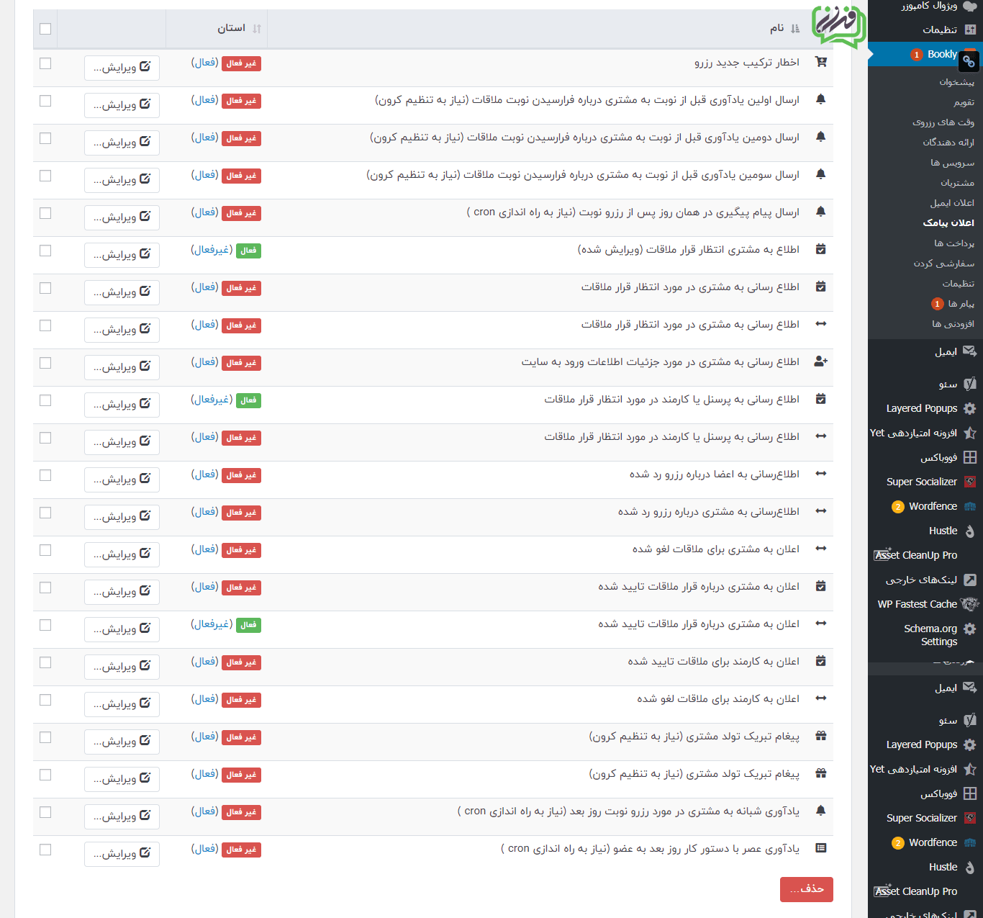Click the user-plus icon of the اطلاعات ورود به سایت row
This screenshot has width=983, height=918.
[x=820, y=361]
